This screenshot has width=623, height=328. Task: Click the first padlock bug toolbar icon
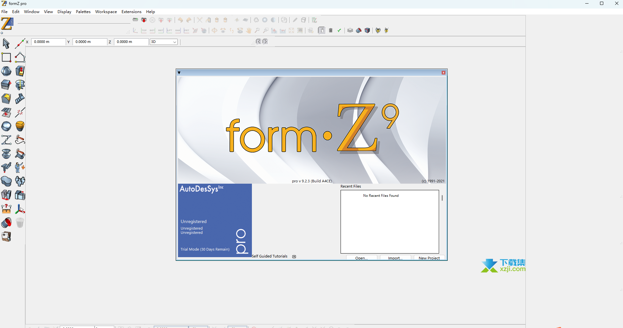click(x=378, y=31)
